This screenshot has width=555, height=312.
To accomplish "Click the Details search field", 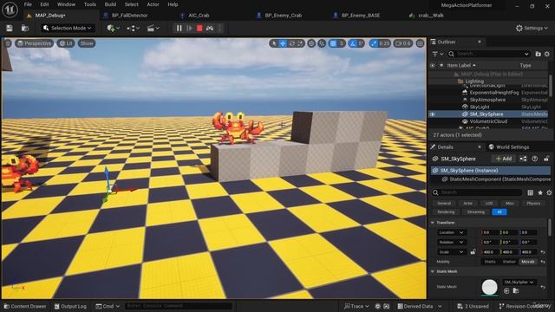I will [x=477, y=192].
